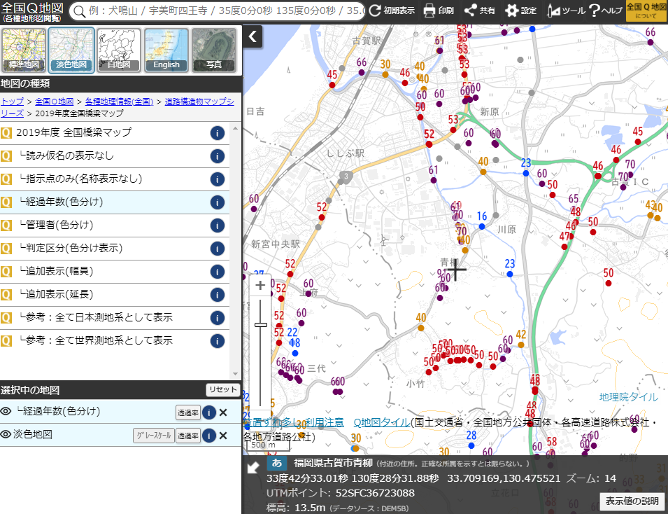
Task: Click the map zoom slider handle
Action: [261, 324]
